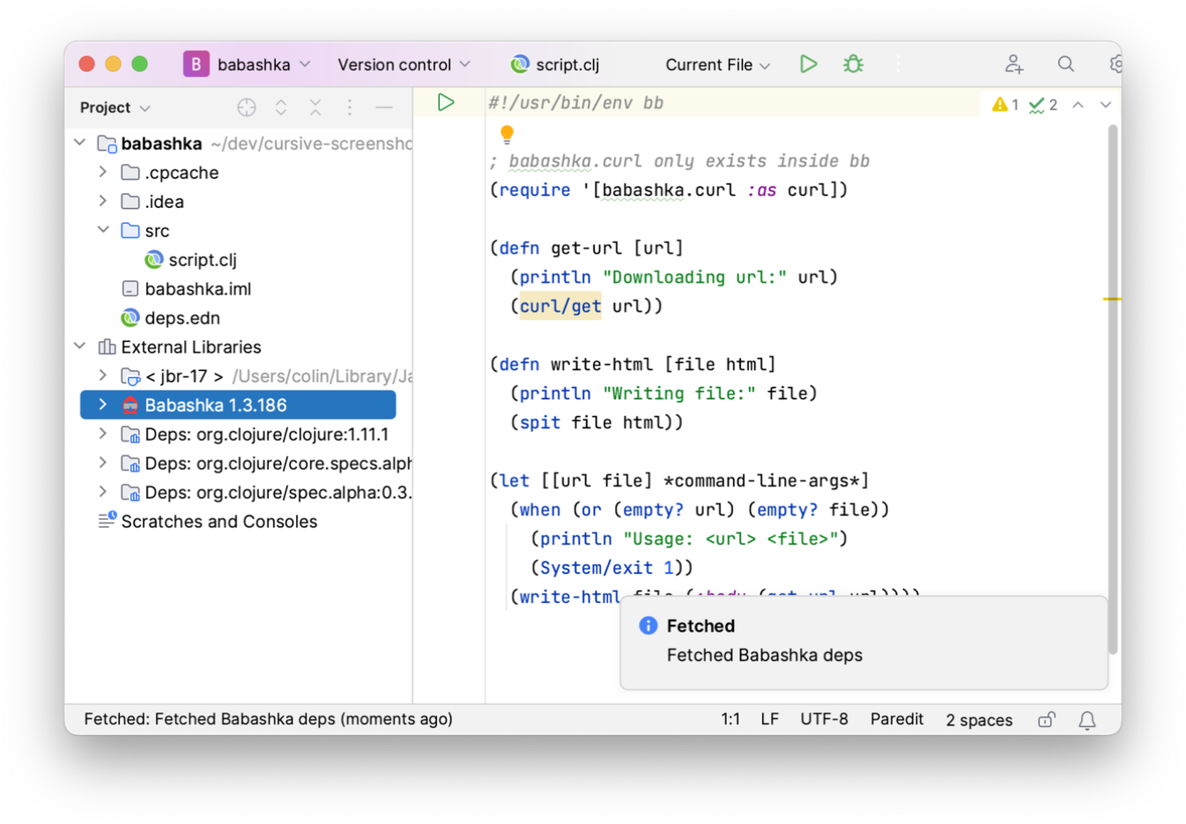Go to next highlighted problem arrow
1186x824 pixels.
pos(1106,105)
